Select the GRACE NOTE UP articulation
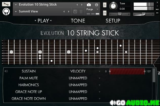The image size is (160, 106). tap(29, 92)
